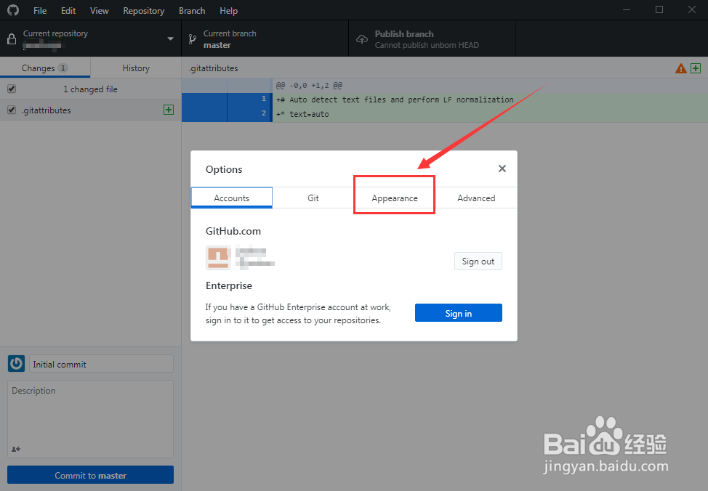Switch to the Changes tab

[45, 68]
